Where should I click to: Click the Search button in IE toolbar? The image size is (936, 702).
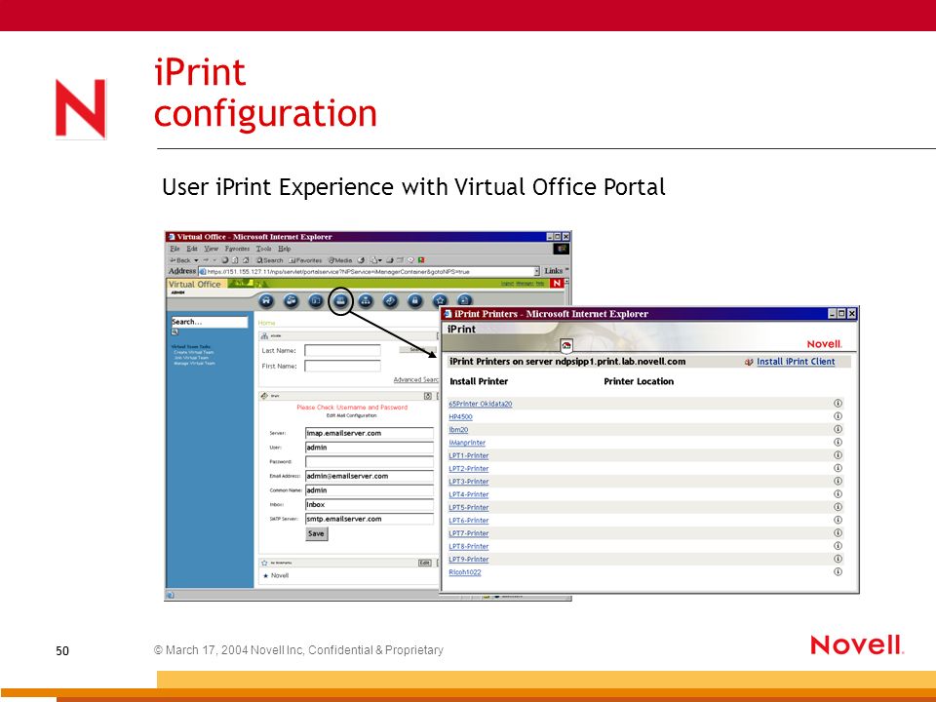270,260
